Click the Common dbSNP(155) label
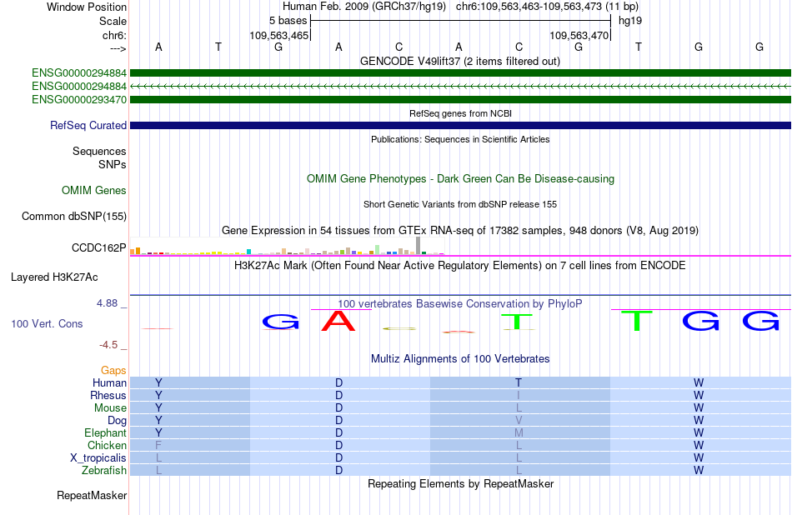Screen dimensions: 792x515 (x=73, y=216)
